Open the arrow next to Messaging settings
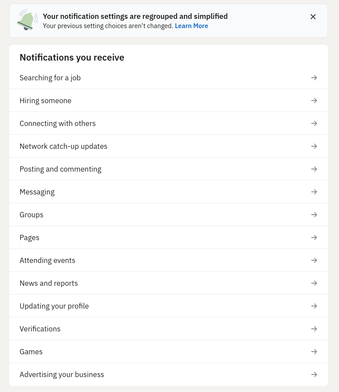The height and width of the screenshot is (392, 339). click(x=314, y=192)
